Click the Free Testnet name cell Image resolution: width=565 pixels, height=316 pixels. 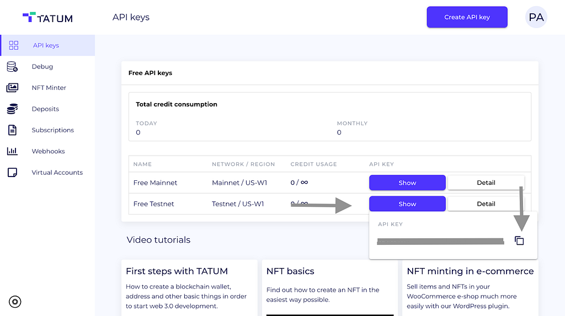pyautogui.click(x=153, y=204)
